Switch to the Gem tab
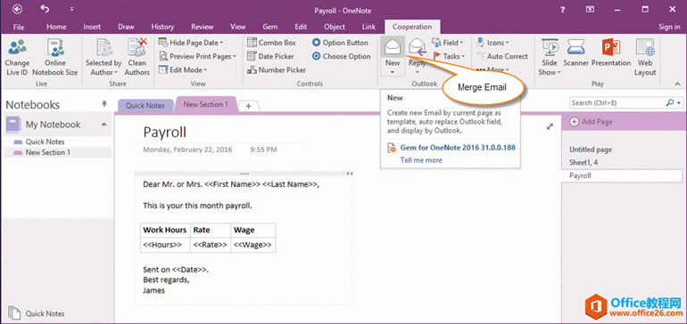The image size is (687, 324). [269, 27]
